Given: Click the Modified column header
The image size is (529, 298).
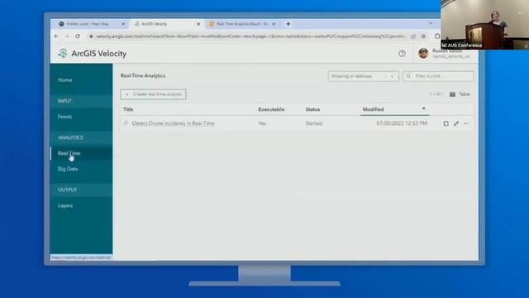Looking at the screenshot, I should pos(373,109).
